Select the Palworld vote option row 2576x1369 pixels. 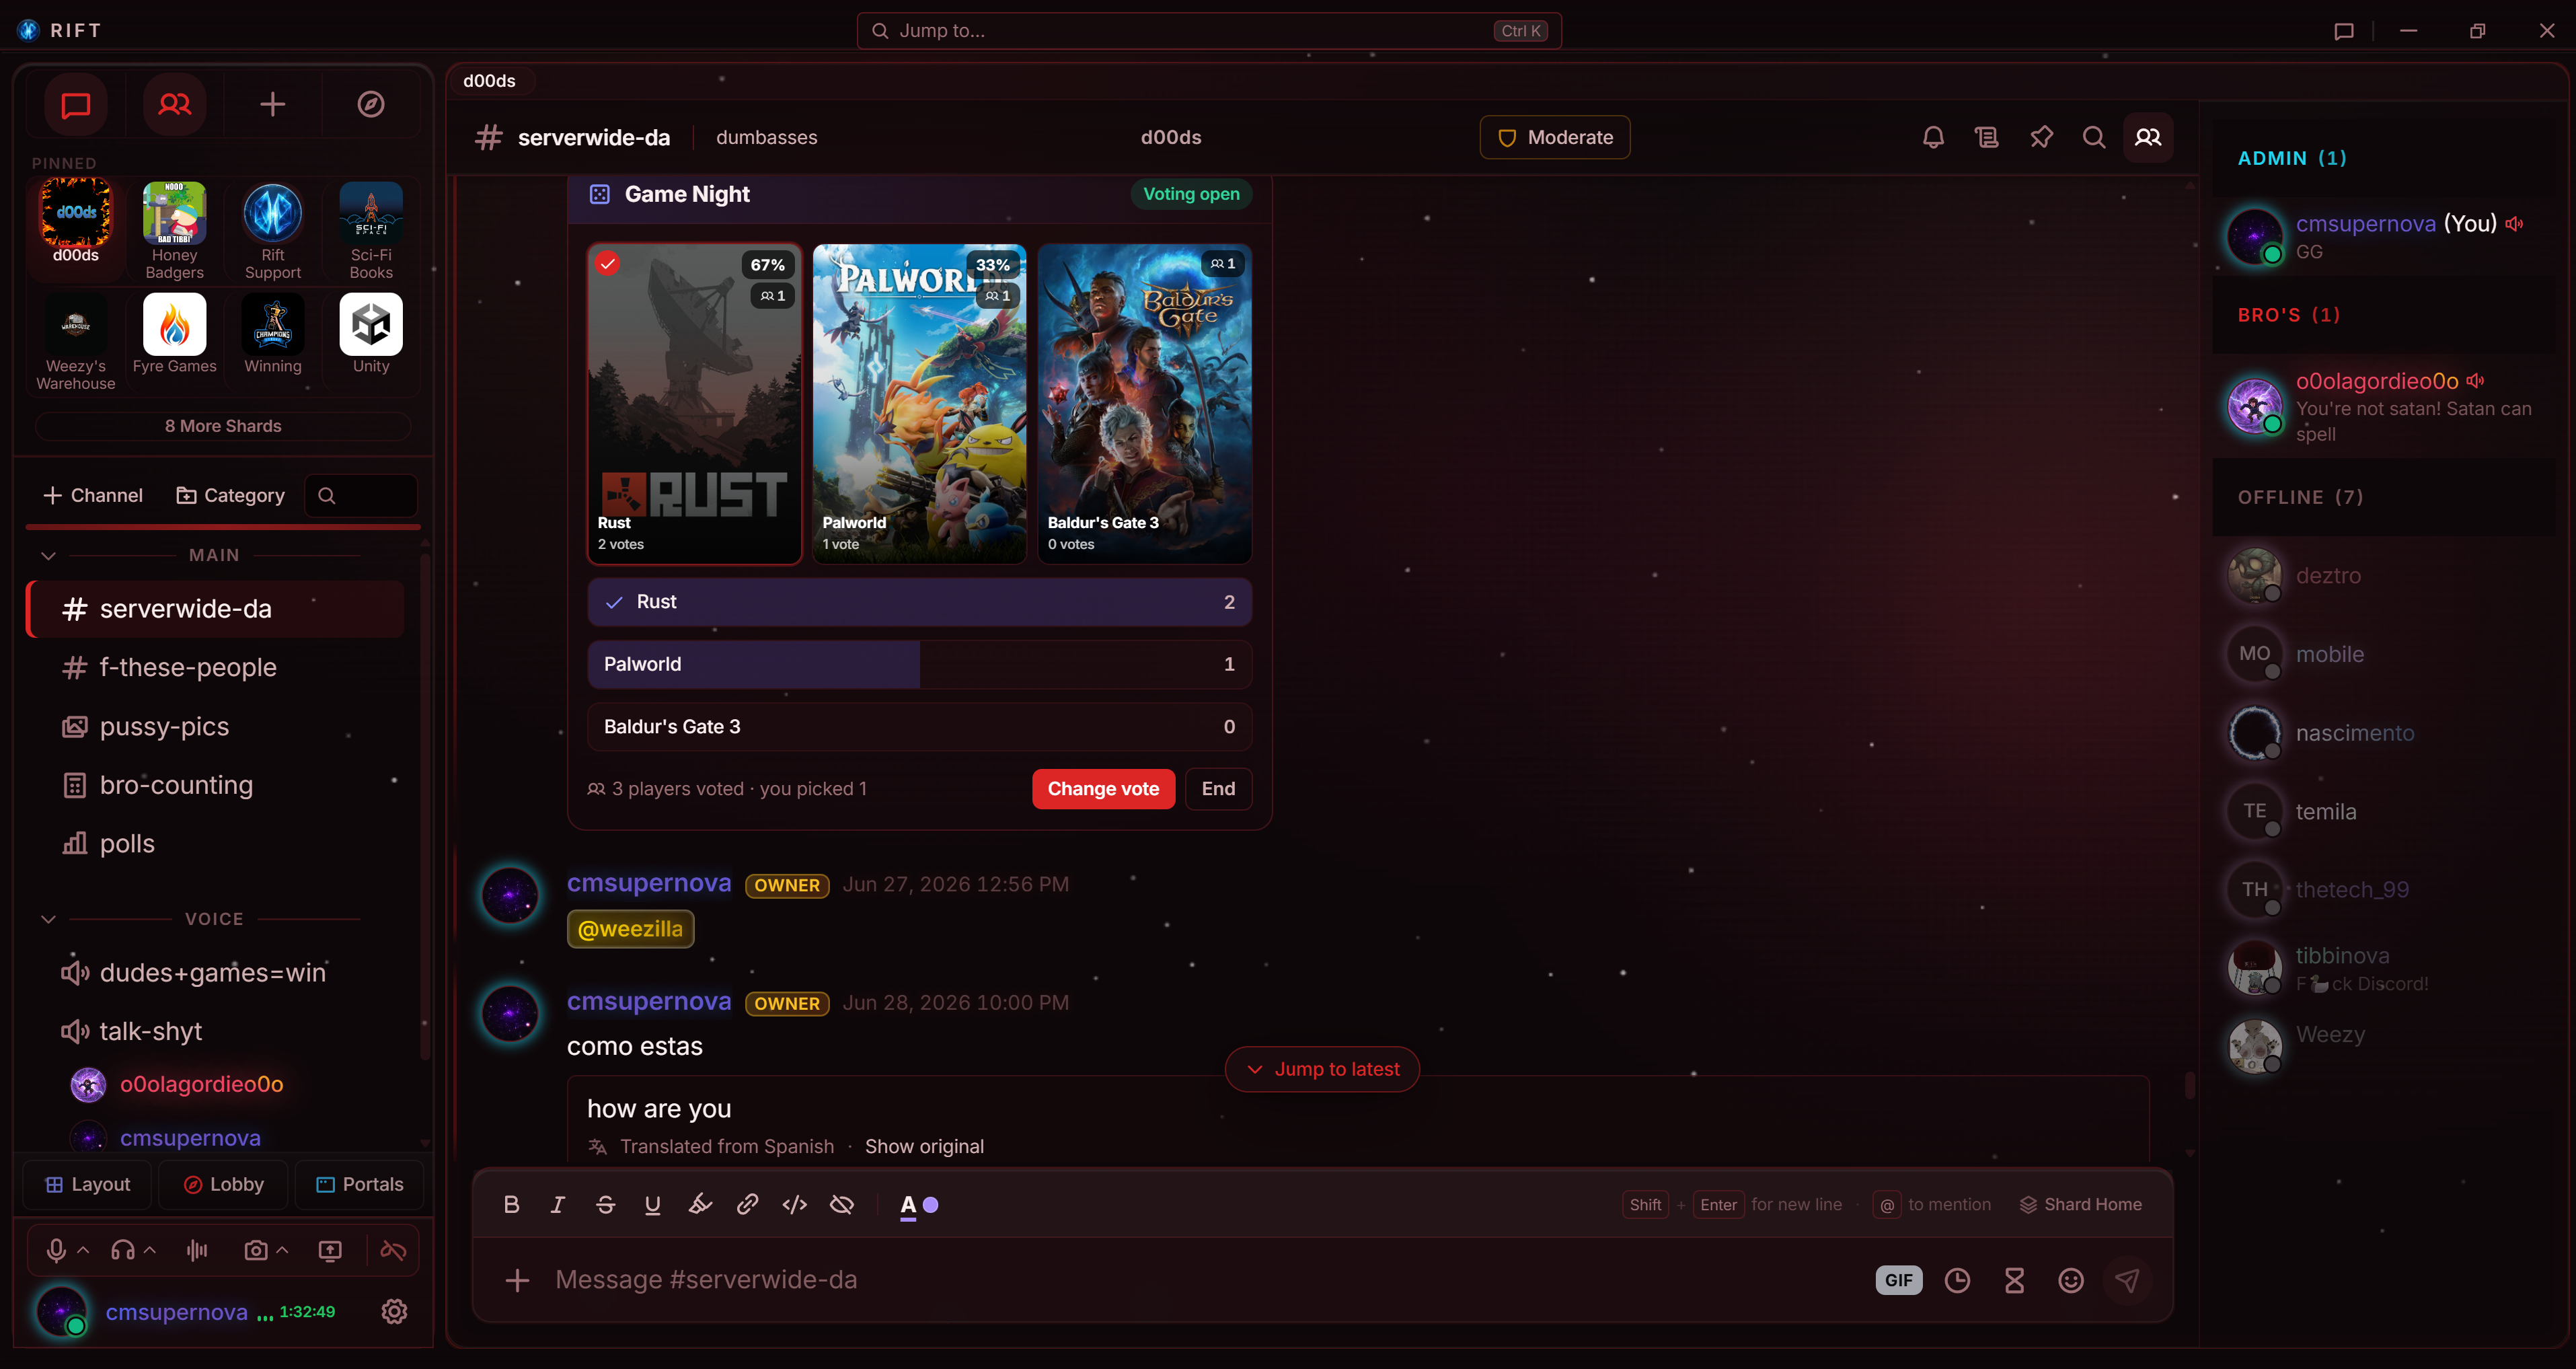point(919,664)
